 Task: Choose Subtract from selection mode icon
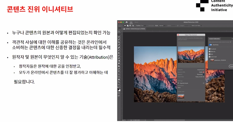(x=130, y=25)
